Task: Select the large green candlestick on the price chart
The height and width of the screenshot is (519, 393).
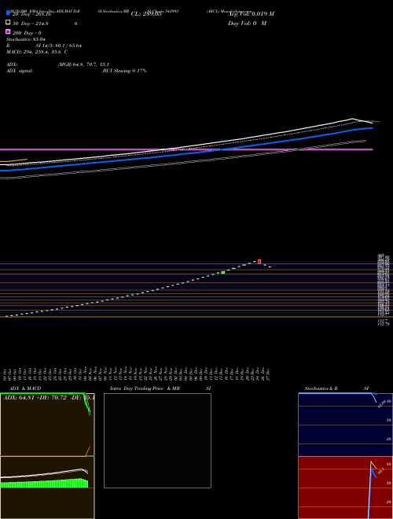Action: [x=223, y=272]
